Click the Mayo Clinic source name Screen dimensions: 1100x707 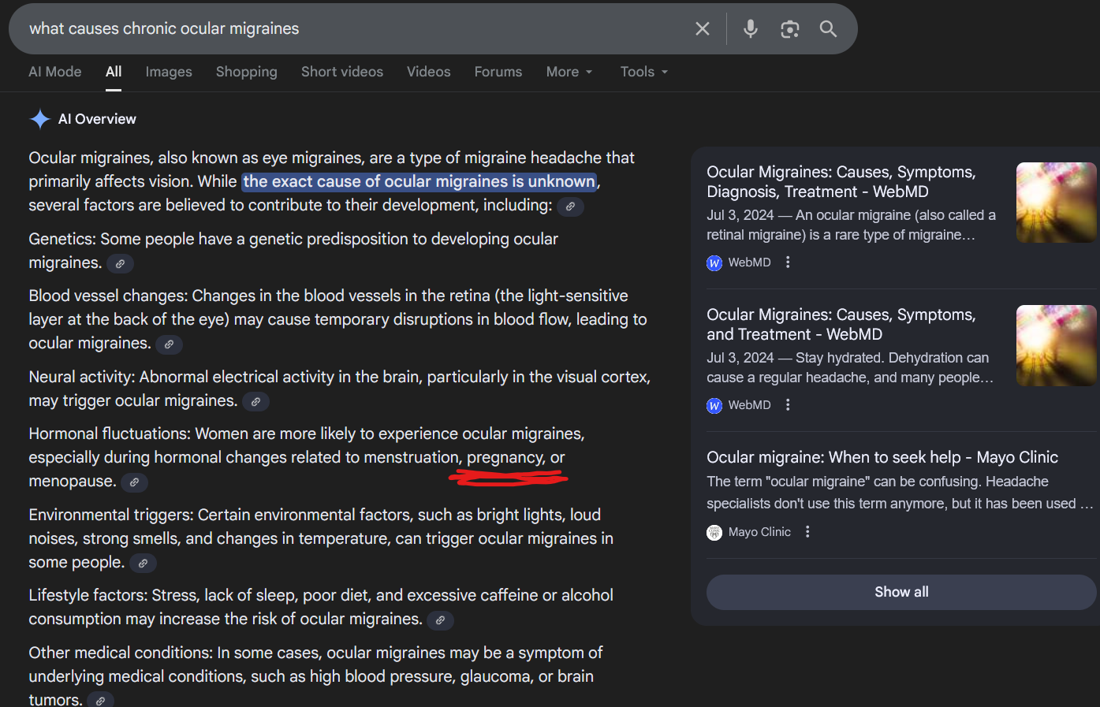759,532
